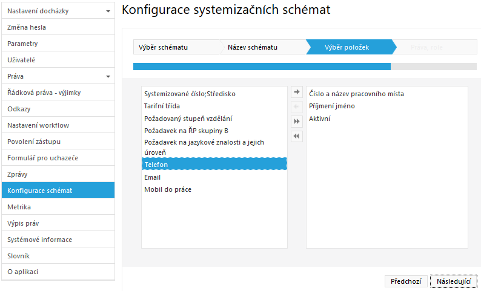Image resolution: width=481 pixels, height=291 pixels.
Task: Select Email list item
Action: [x=214, y=177]
